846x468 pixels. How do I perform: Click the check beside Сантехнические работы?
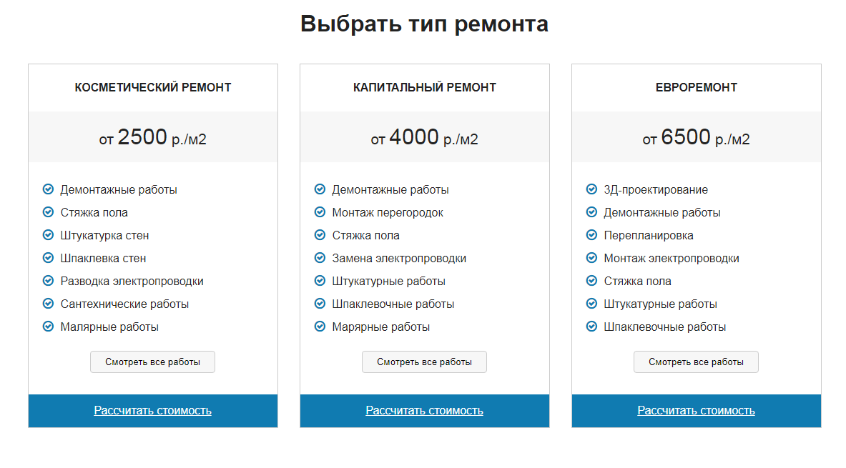pyautogui.click(x=46, y=304)
